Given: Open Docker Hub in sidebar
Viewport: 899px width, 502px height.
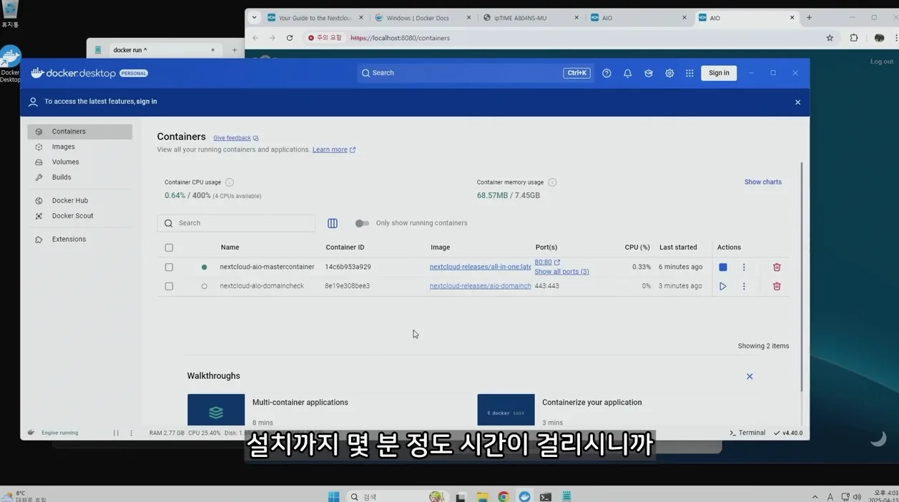Looking at the screenshot, I should coord(79,201).
